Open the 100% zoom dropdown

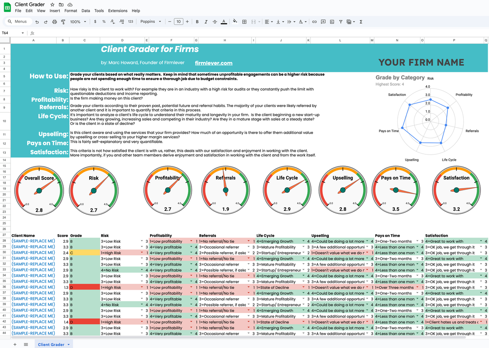[78, 22]
